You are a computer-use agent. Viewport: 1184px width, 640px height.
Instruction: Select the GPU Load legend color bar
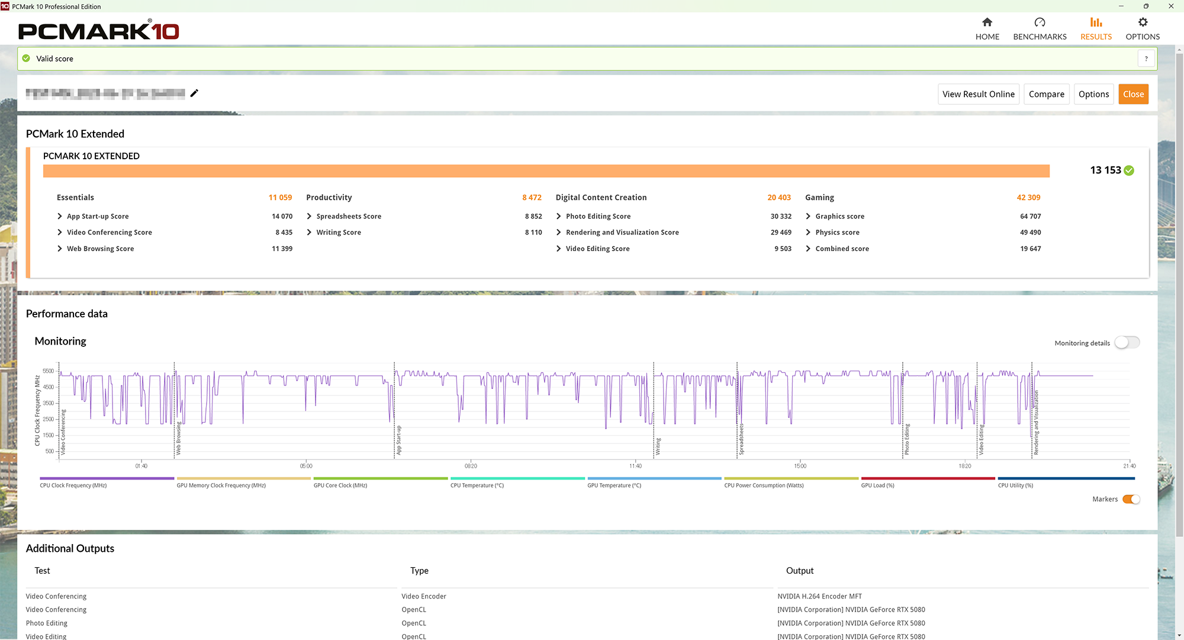927,478
